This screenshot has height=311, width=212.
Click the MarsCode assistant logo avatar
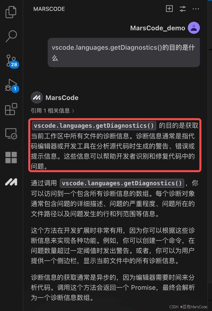37,97
